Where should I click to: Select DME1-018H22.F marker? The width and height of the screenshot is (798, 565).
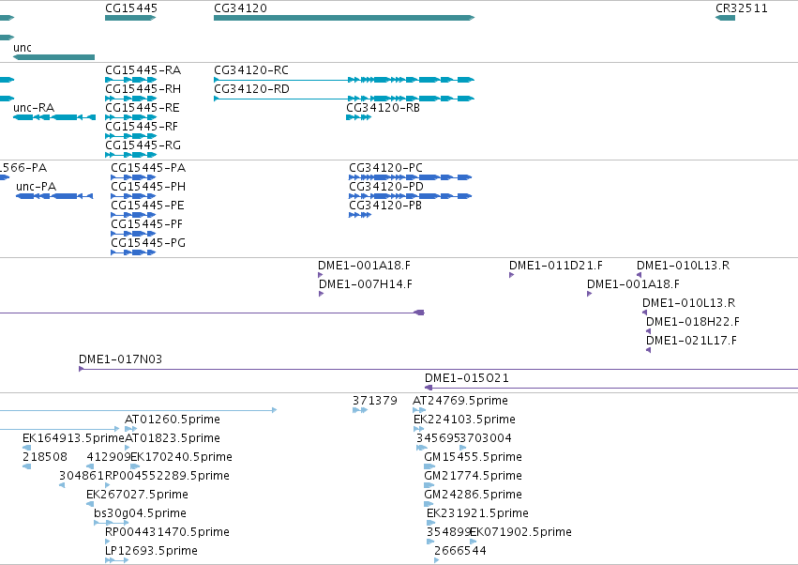pyautogui.click(x=648, y=331)
